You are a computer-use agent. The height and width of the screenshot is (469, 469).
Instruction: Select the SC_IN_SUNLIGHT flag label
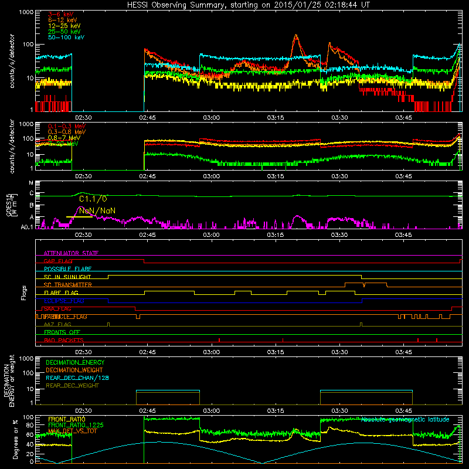(x=67, y=277)
